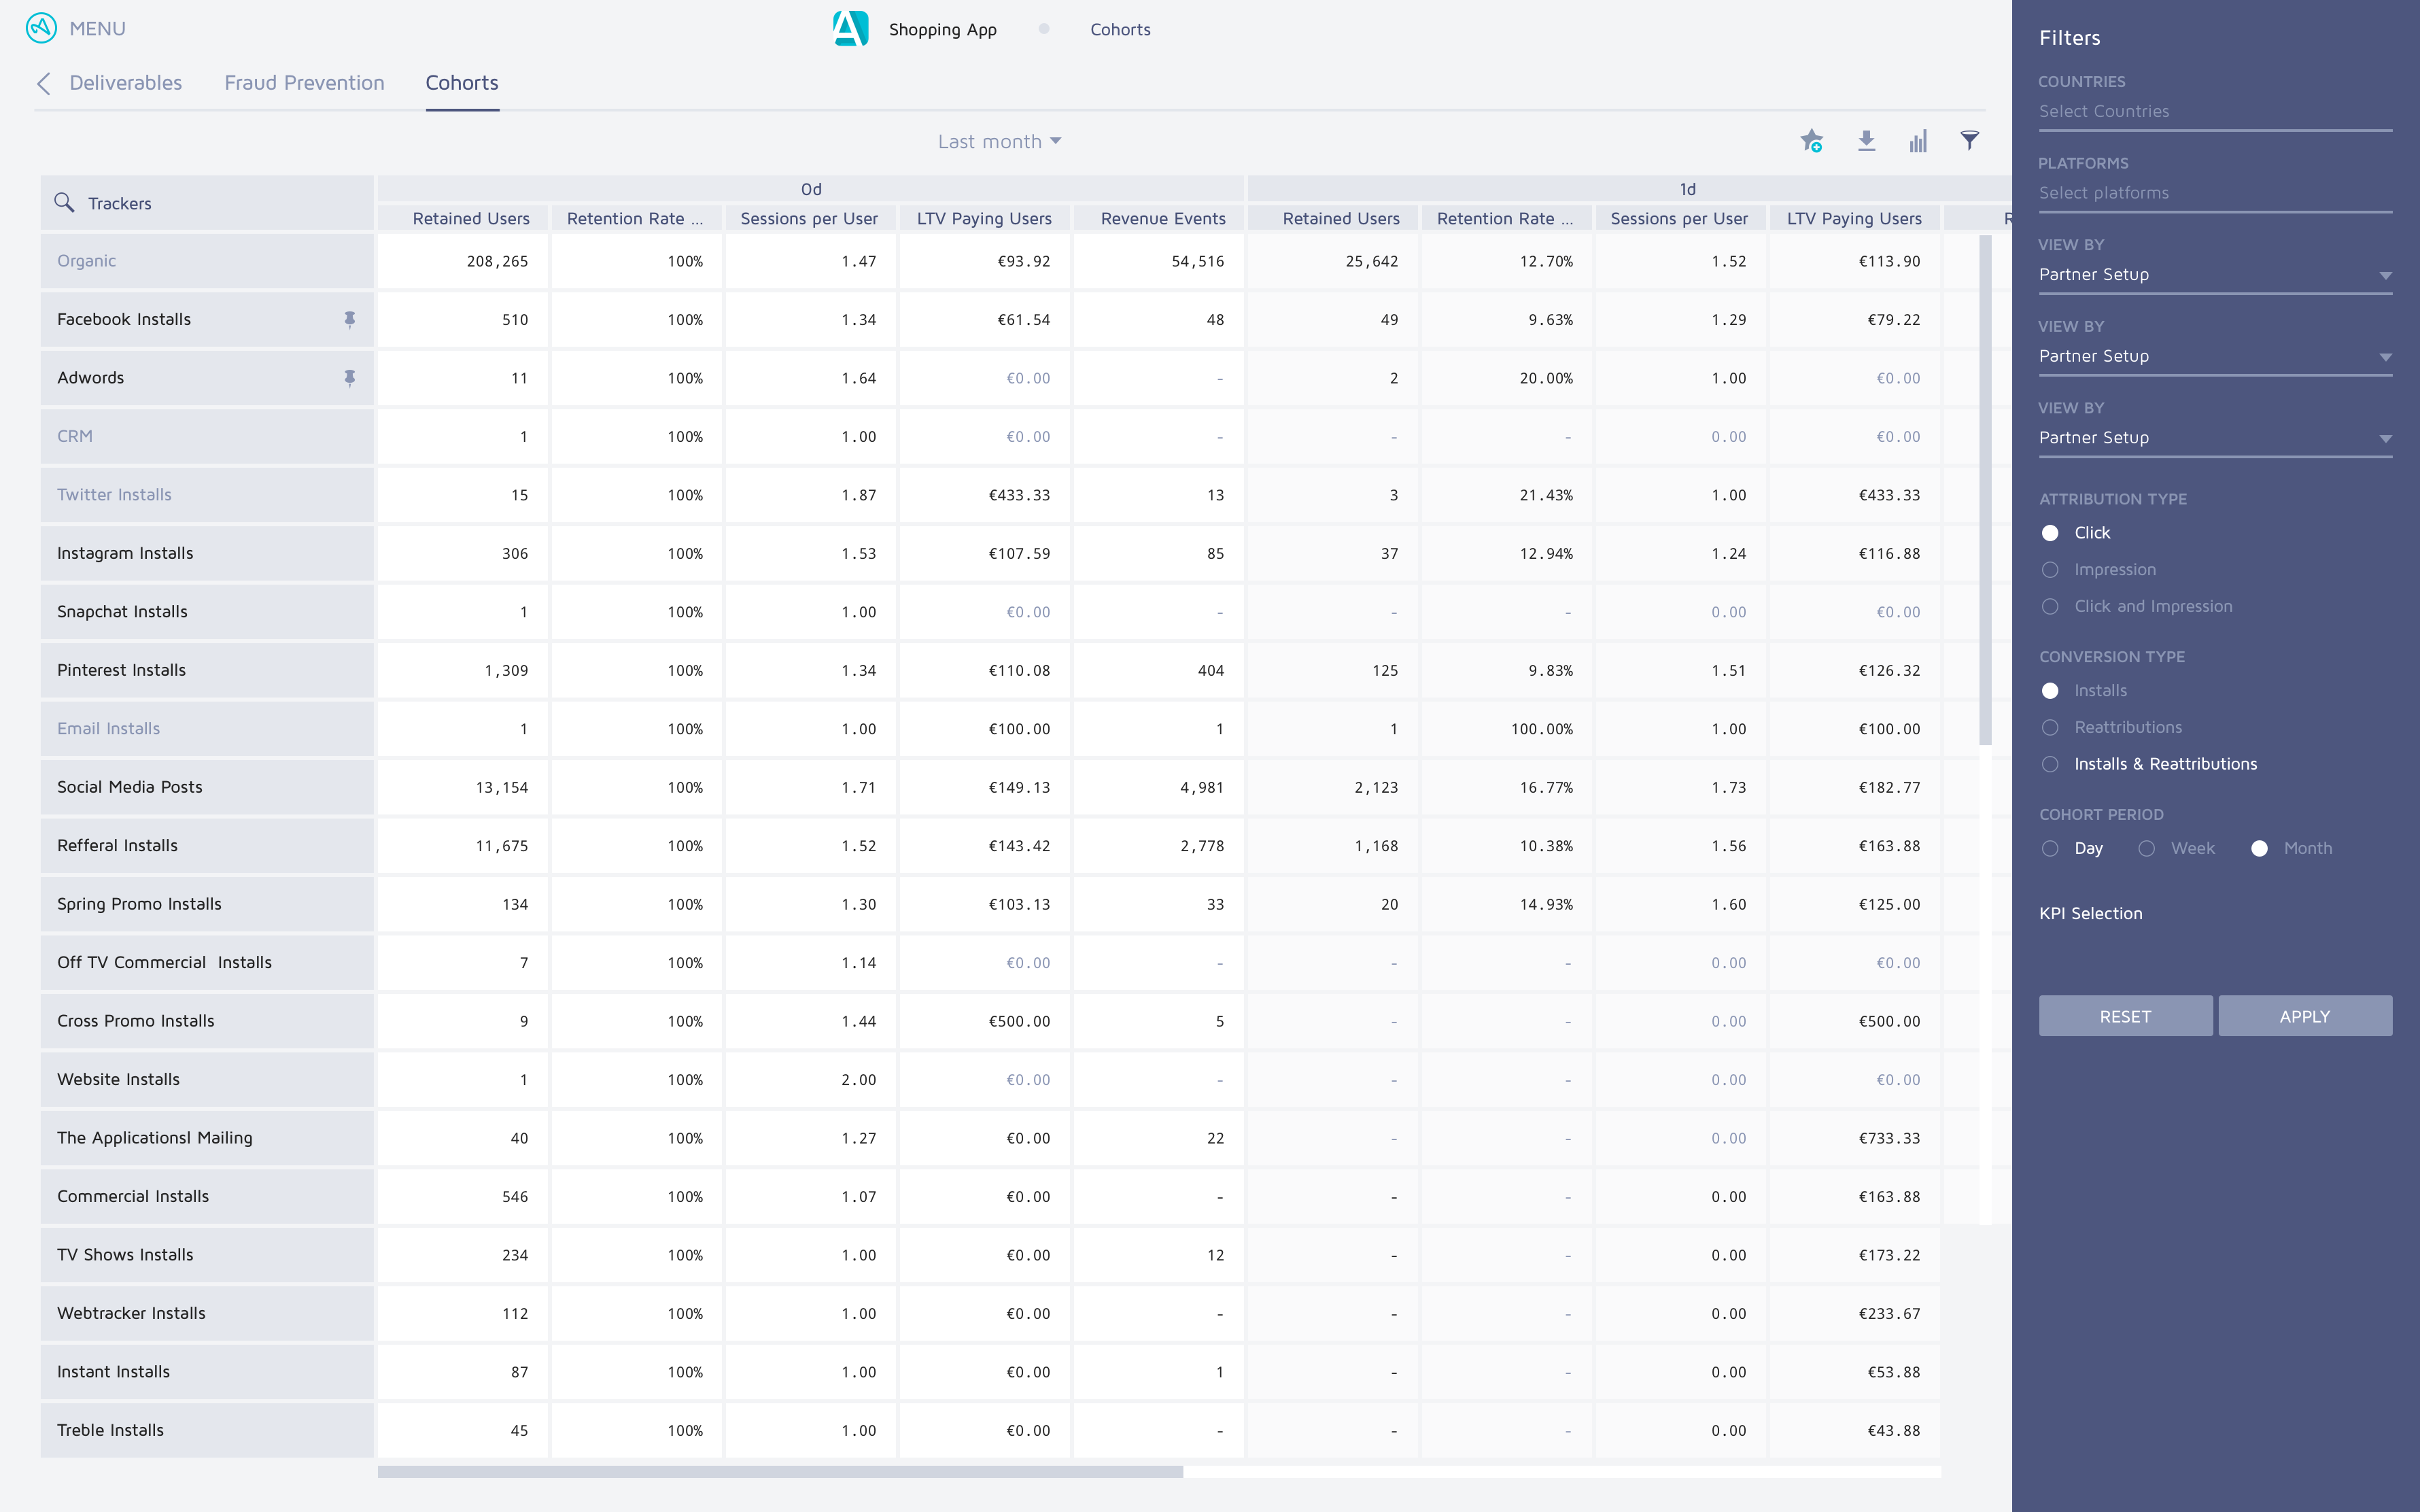The height and width of the screenshot is (1512, 2420).
Task: Expand the first View By dropdown
Action: 2214,275
